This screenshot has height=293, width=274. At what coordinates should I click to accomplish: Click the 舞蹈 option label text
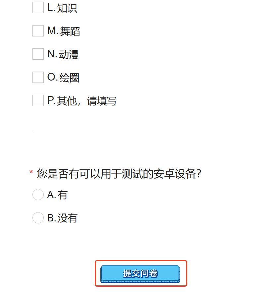pos(70,31)
